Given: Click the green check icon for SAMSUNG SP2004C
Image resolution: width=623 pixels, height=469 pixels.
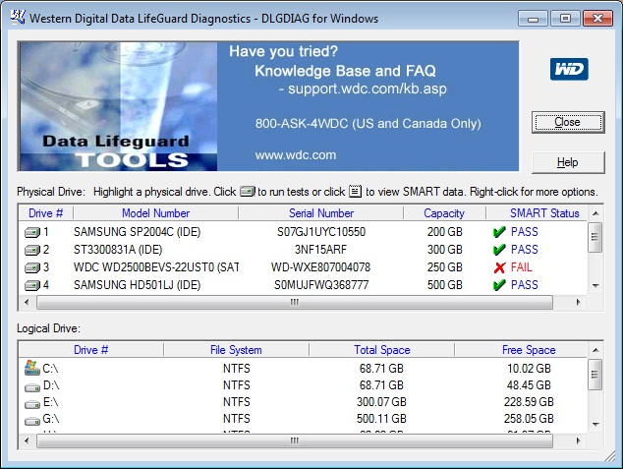Looking at the screenshot, I should tap(499, 232).
